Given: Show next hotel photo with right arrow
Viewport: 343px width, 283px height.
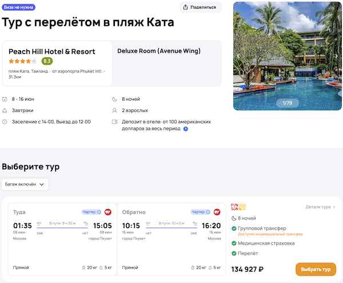Looking at the screenshot, I should click(x=337, y=56).
